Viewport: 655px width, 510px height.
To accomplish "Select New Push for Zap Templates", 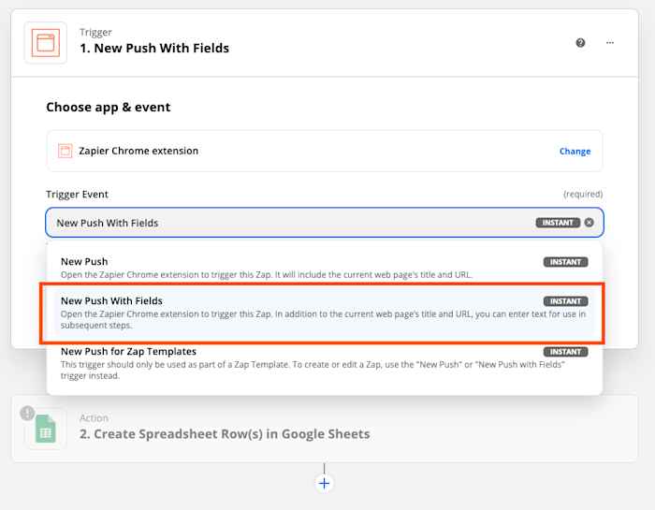I will pyautogui.click(x=324, y=363).
